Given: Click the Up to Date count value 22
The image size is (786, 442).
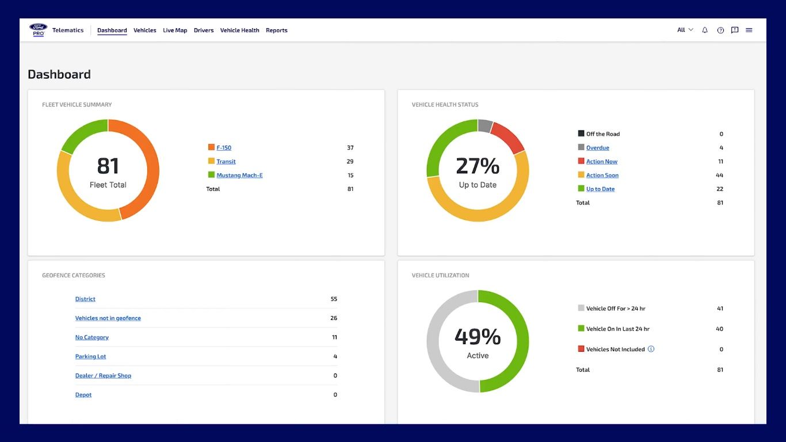Looking at the screenshot, I should point(720,189).
